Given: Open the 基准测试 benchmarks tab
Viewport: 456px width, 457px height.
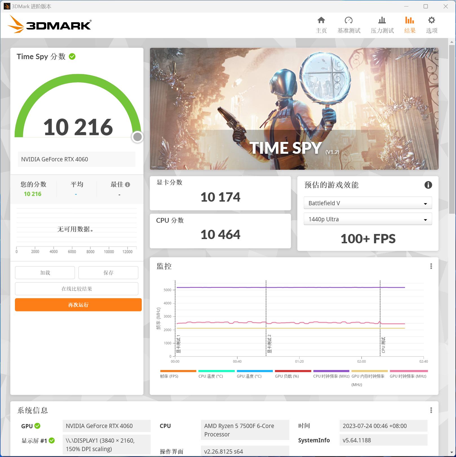Looking at the screenshot, I should [349, 25].
